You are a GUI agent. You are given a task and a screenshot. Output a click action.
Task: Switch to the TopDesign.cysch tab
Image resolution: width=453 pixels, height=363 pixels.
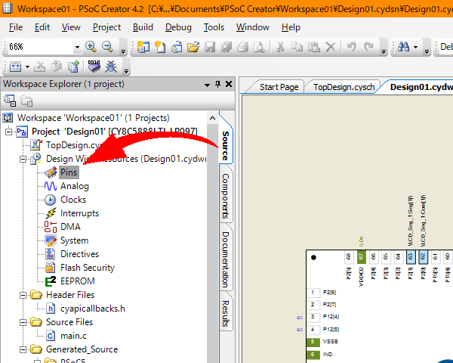[344, 87]
